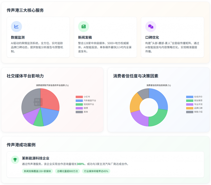
Task: Click the 某新能源科技企业 case title
Action: pyautogui.click(x=36, y=158)
